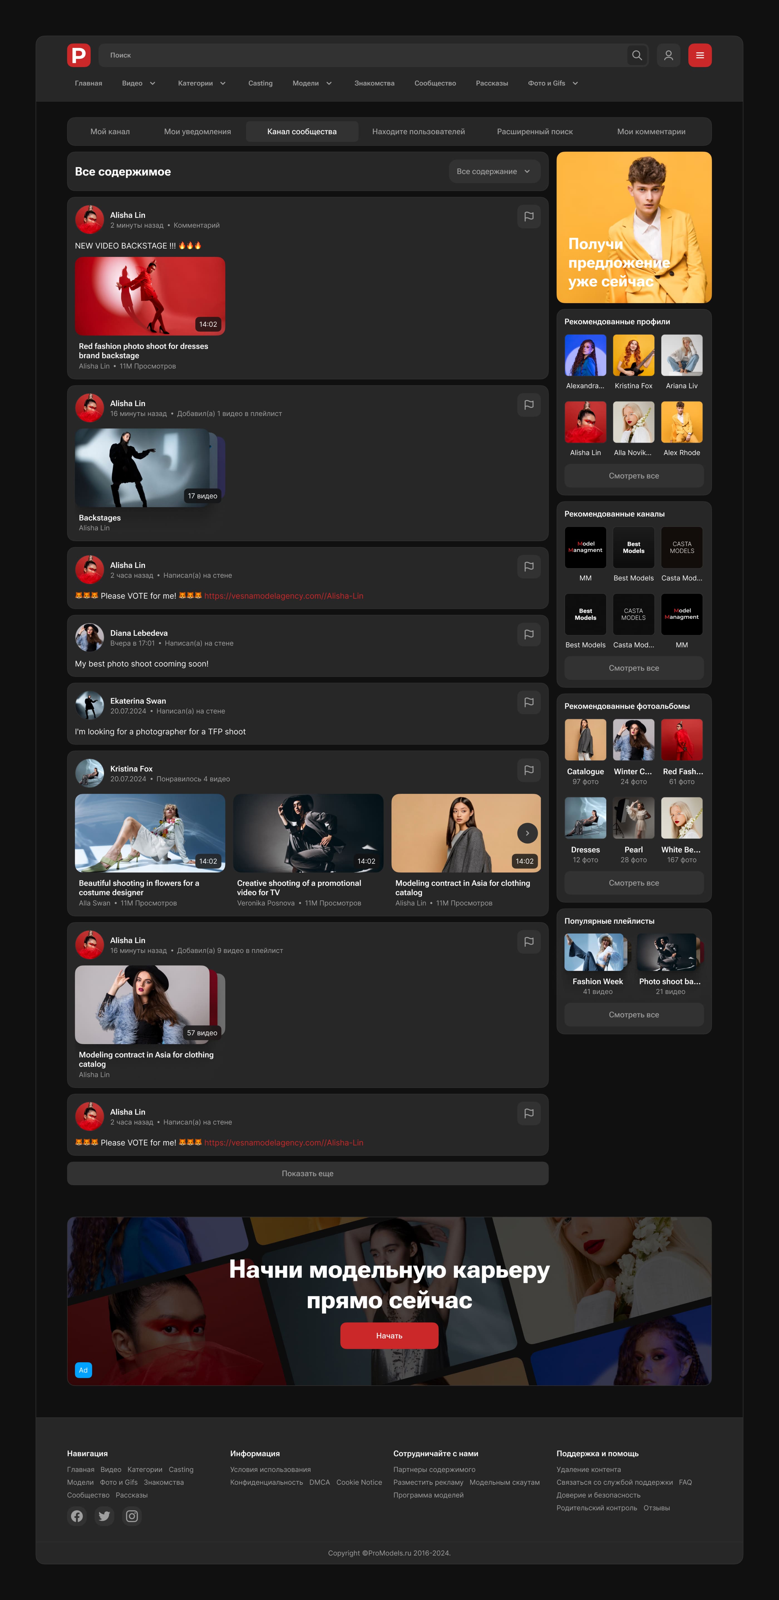Flag the NEW VIDEO BACKSTAGE post
The width and height of the screenshot is (779, 1600).
(529, 217)
